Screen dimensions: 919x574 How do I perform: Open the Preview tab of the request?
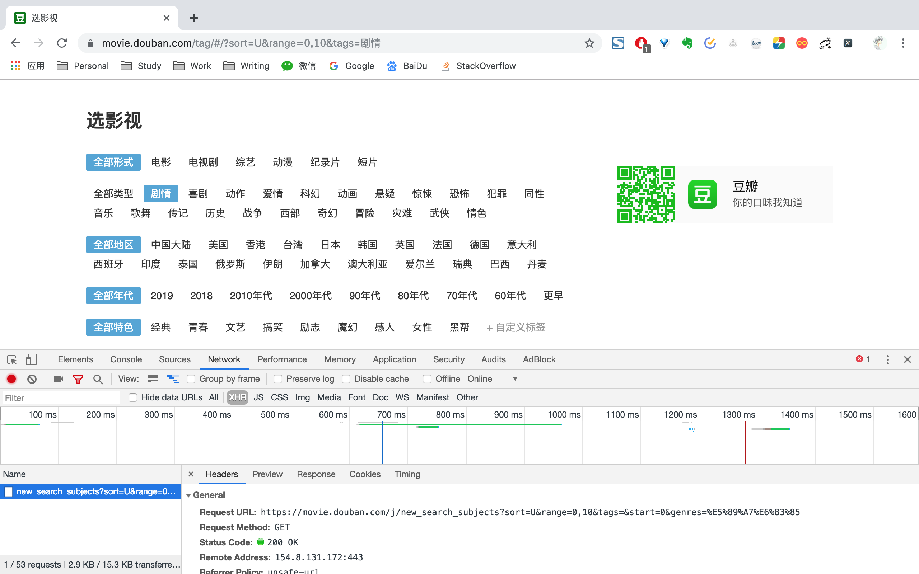coord(267,474)
